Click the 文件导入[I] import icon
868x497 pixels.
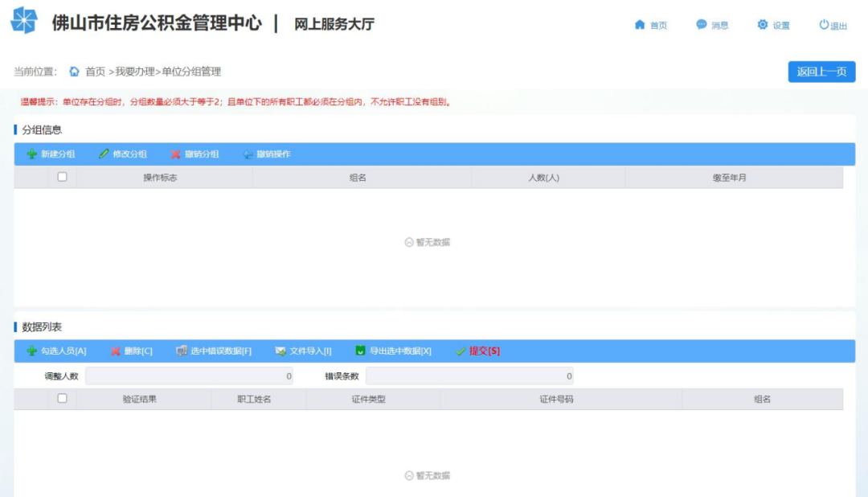tap(280, 351)
